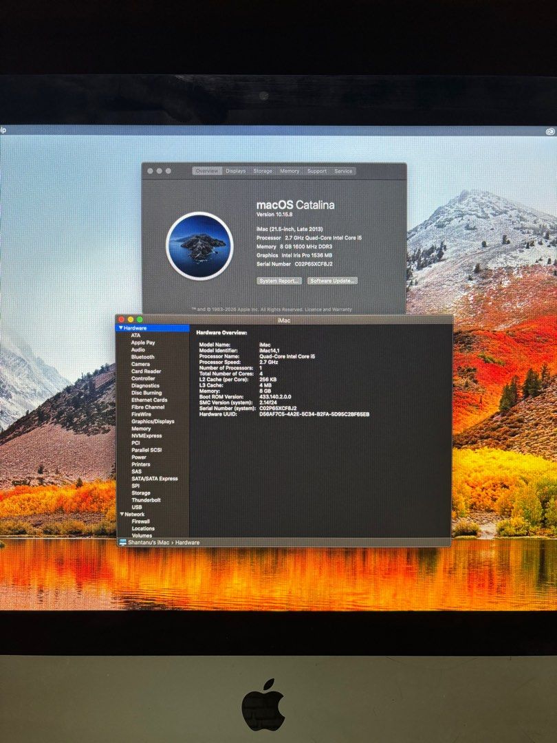Select SAS in the sidebar
The height and width of the screenshot is (743, 557).
click(137, 471)
